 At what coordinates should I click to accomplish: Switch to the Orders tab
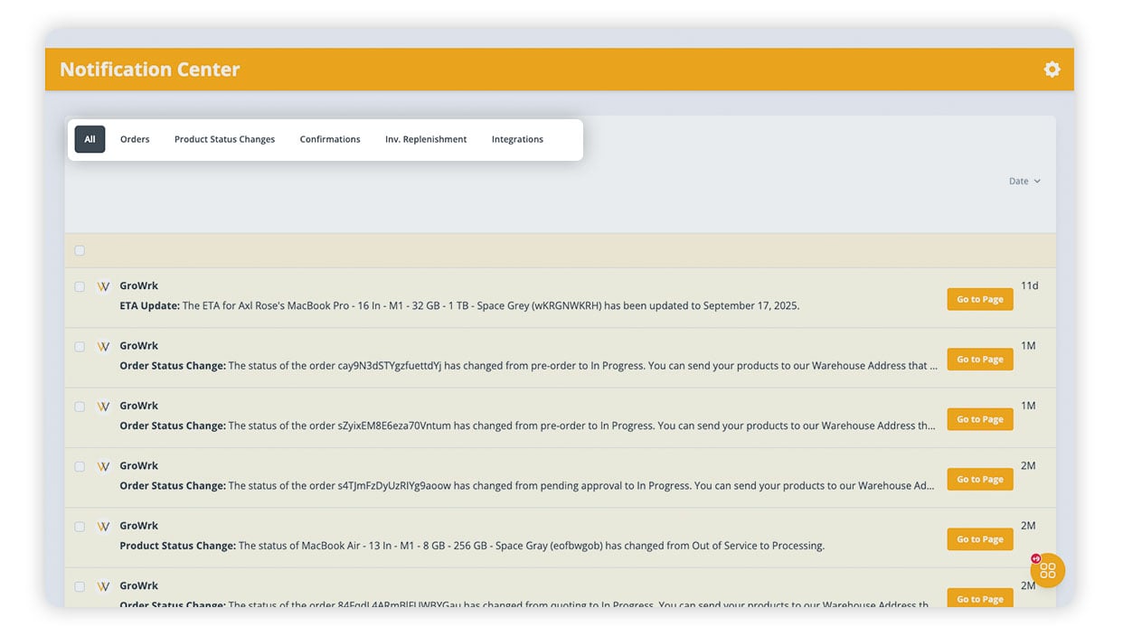pos(135,139)
